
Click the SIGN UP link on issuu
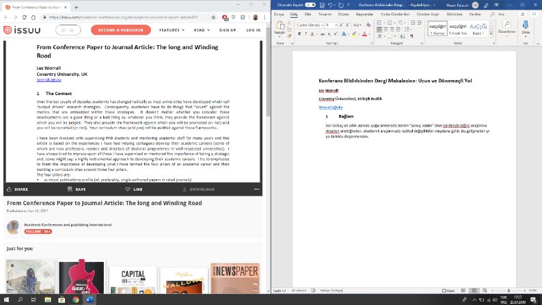pos(228,30)
